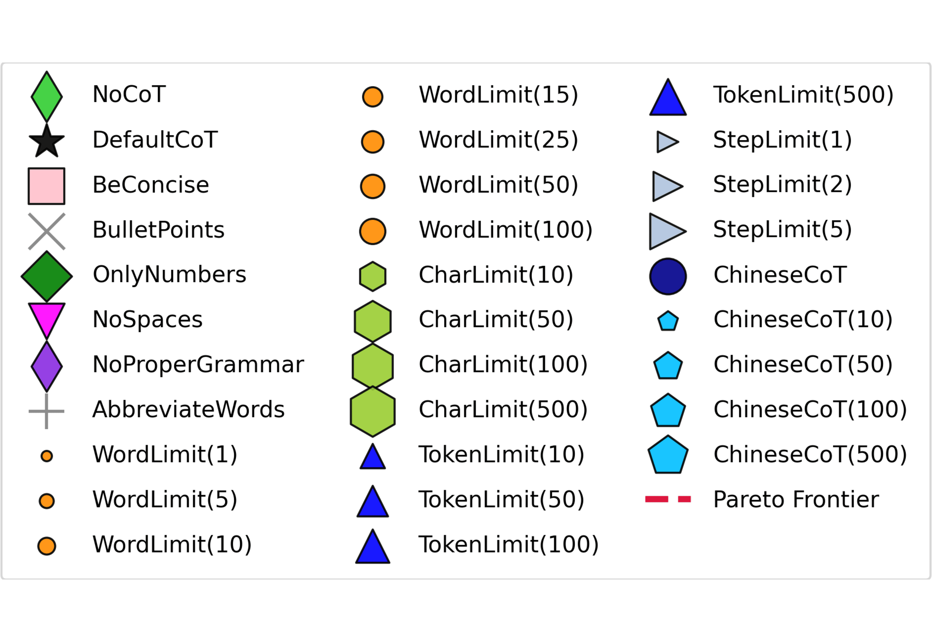The image size is (932, 642).
Task: Click the black star DefaultCoT marker
Action: click(47, 142)
